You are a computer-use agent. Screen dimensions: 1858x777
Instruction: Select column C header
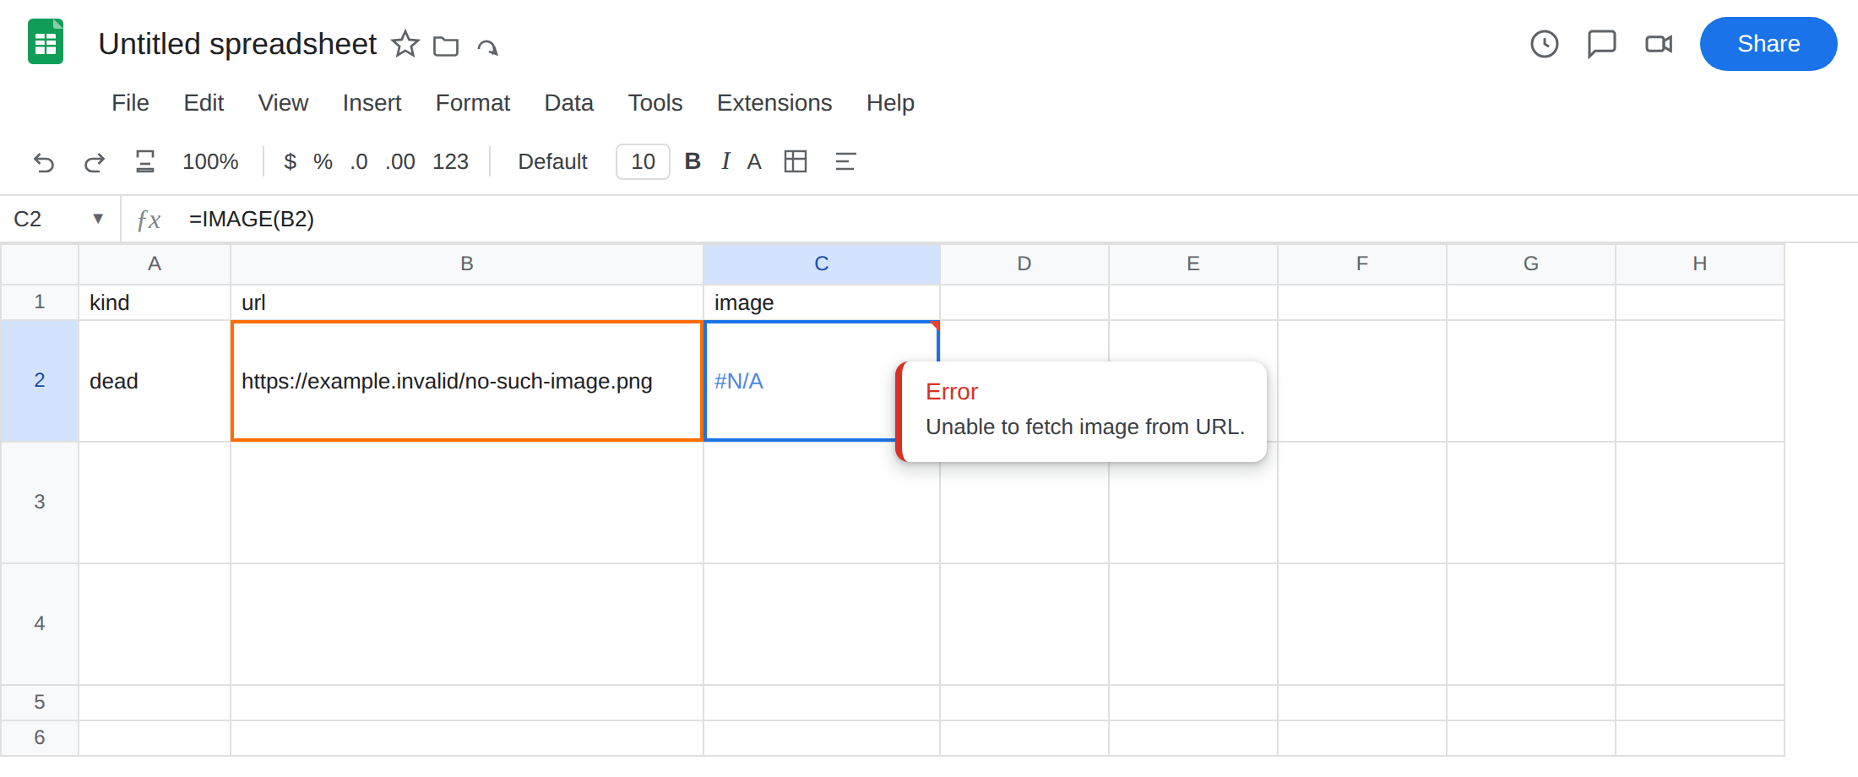821,264
